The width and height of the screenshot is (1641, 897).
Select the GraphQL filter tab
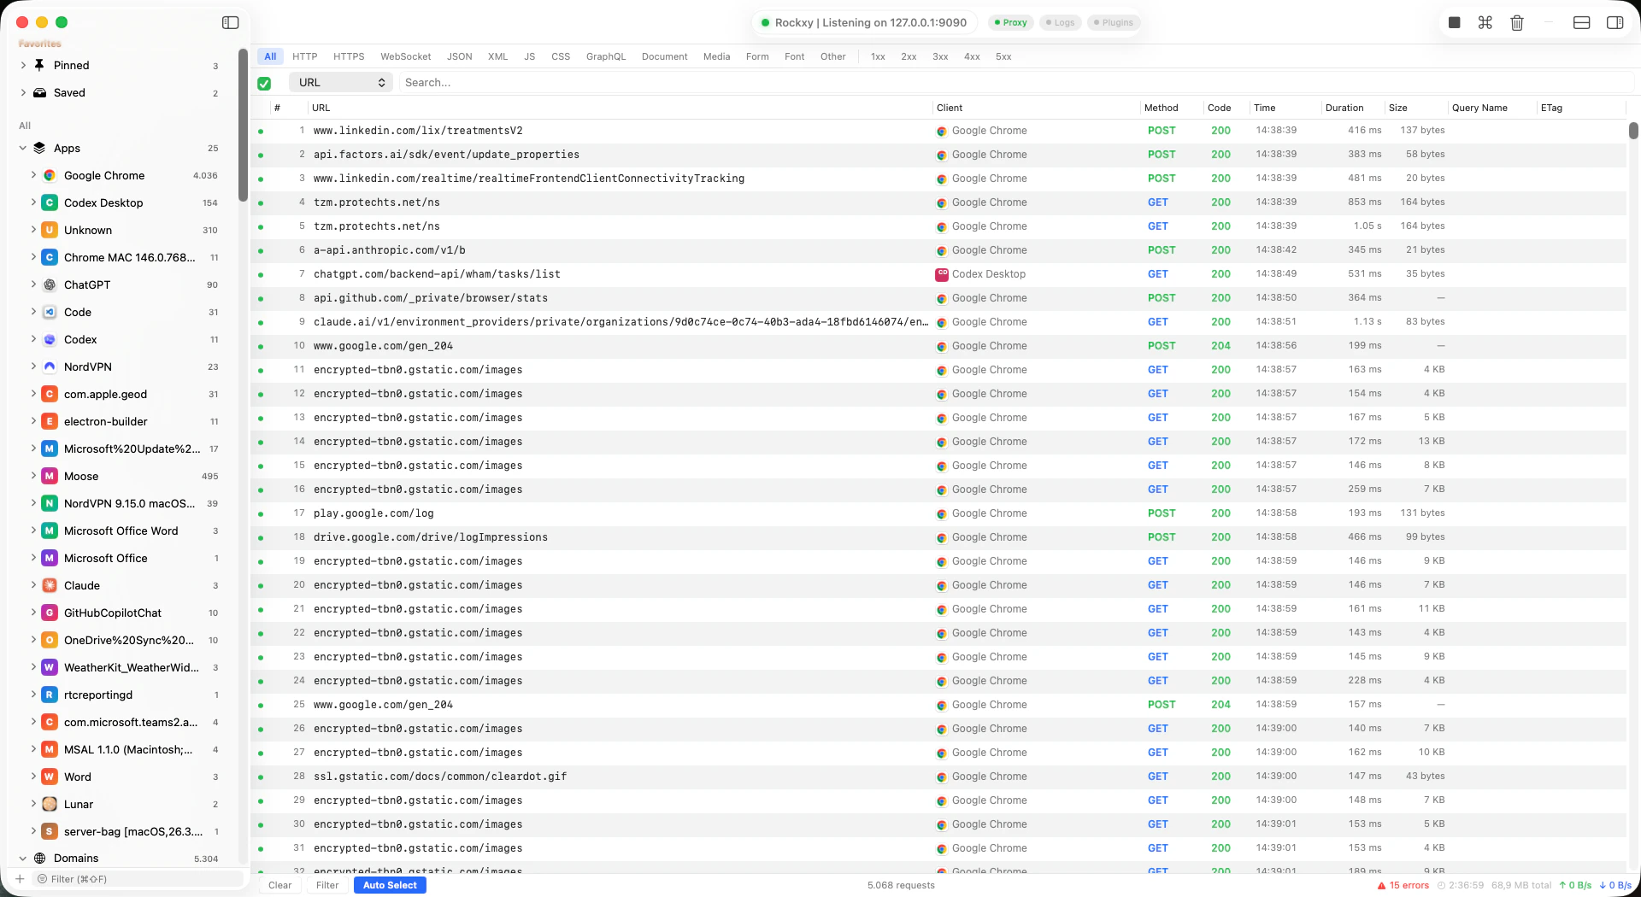[x=606, y=56]
